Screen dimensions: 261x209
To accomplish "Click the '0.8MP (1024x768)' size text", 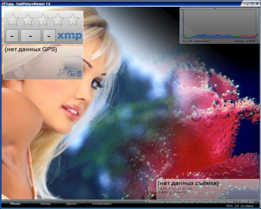I will (x=173, y=192).
